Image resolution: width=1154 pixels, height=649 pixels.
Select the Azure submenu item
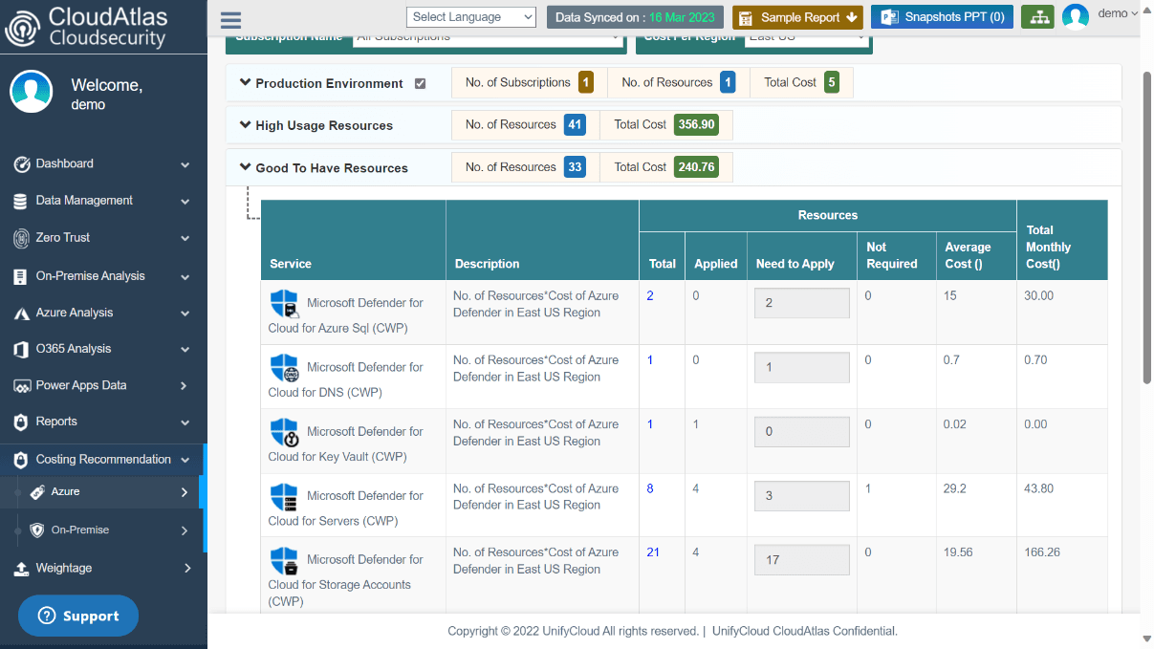click(x=102, y=492)
